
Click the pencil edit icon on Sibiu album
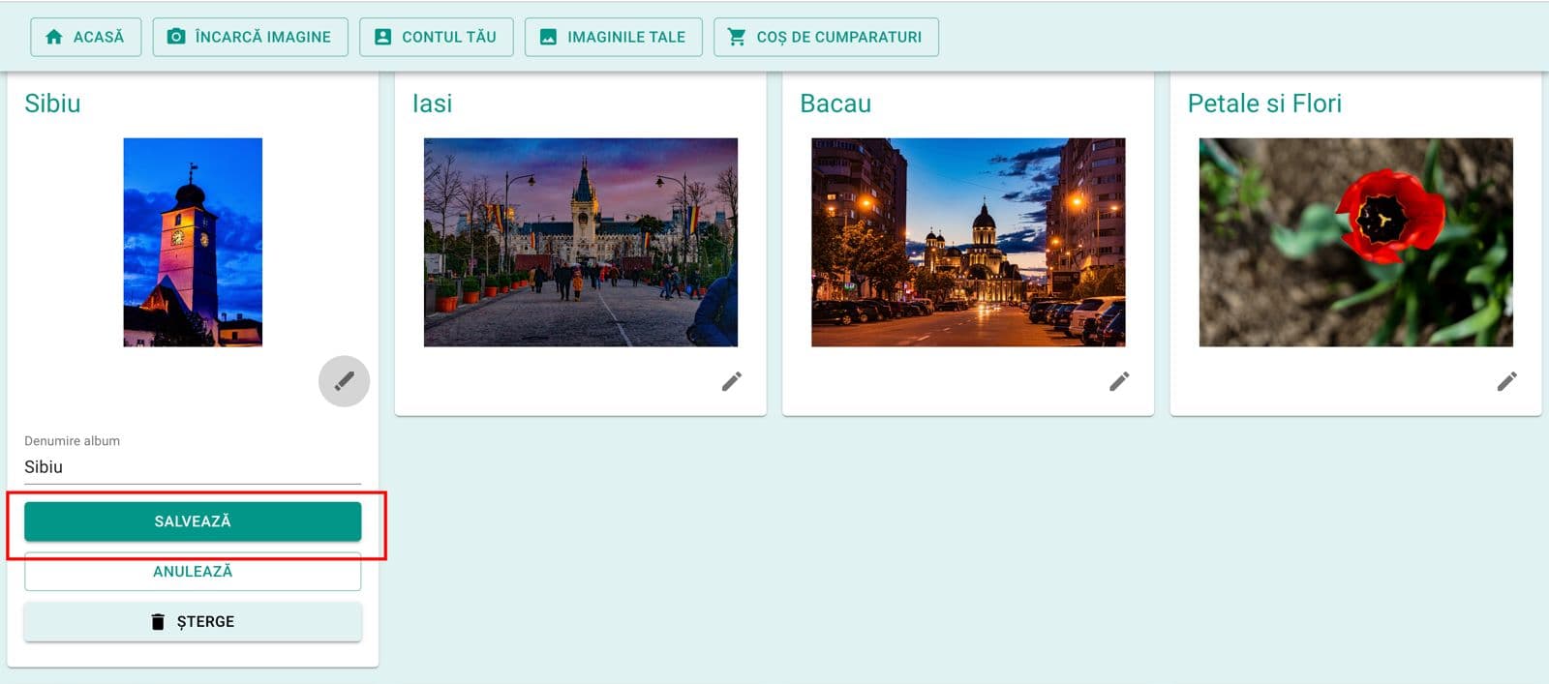coord(344,381)
